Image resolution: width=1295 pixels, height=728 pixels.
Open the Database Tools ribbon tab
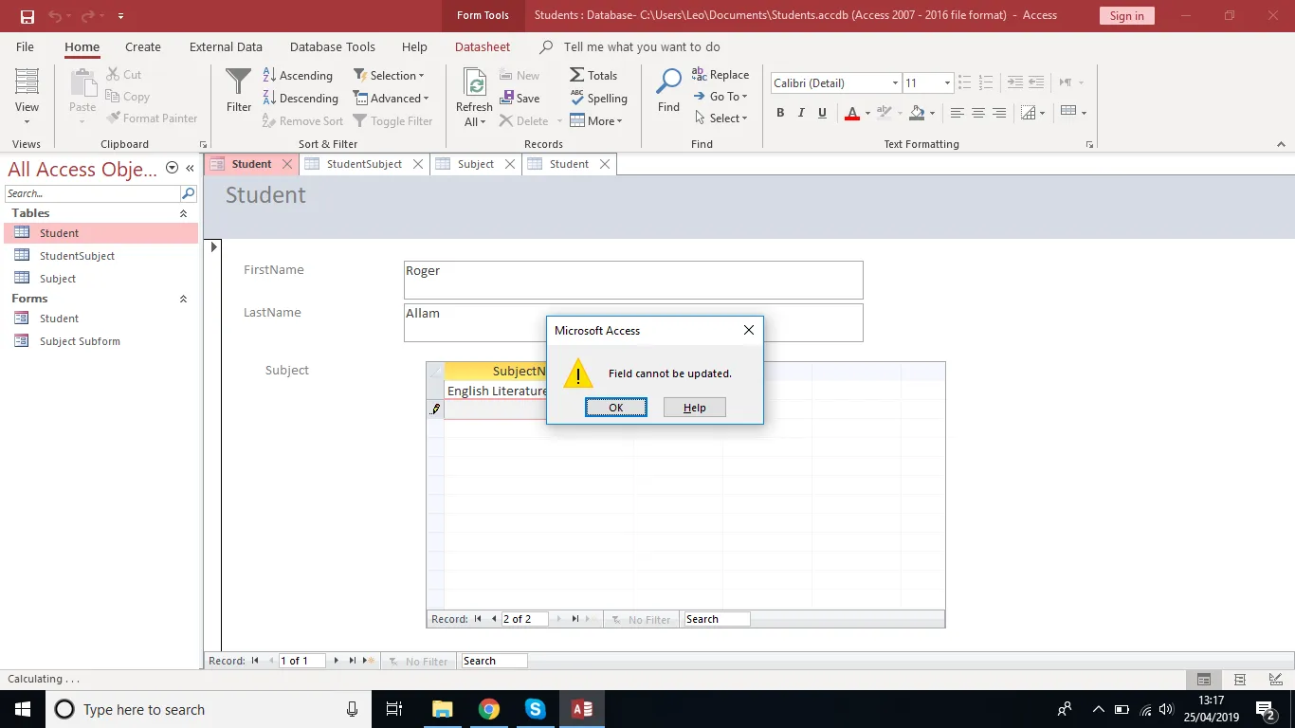point(333,46)
